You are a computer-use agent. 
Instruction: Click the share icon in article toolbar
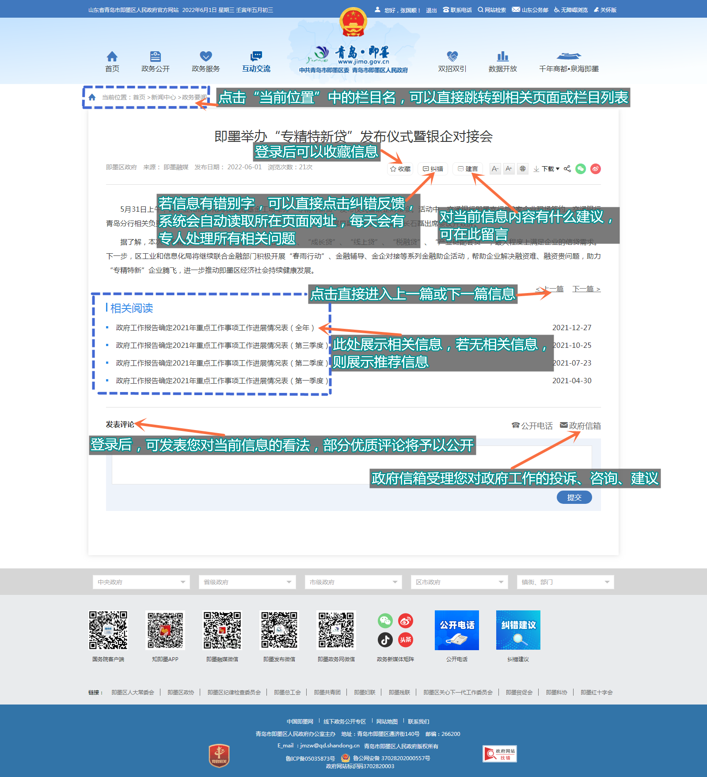pos(567,169)
